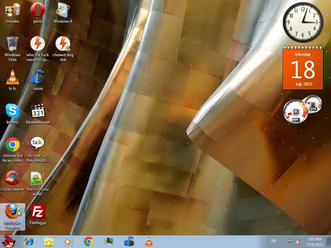The height and width of the screenshot is (248, 331).
Task: Launch Internet Explorer from the taskbar
Action: (x=29, y=242)
